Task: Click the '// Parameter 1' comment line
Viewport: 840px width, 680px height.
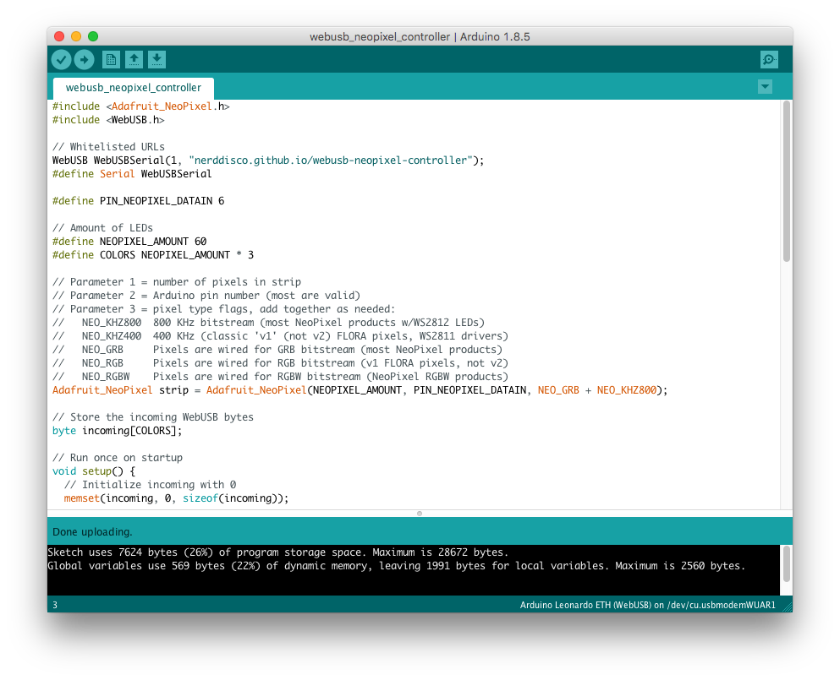Action: coord(176,282)
